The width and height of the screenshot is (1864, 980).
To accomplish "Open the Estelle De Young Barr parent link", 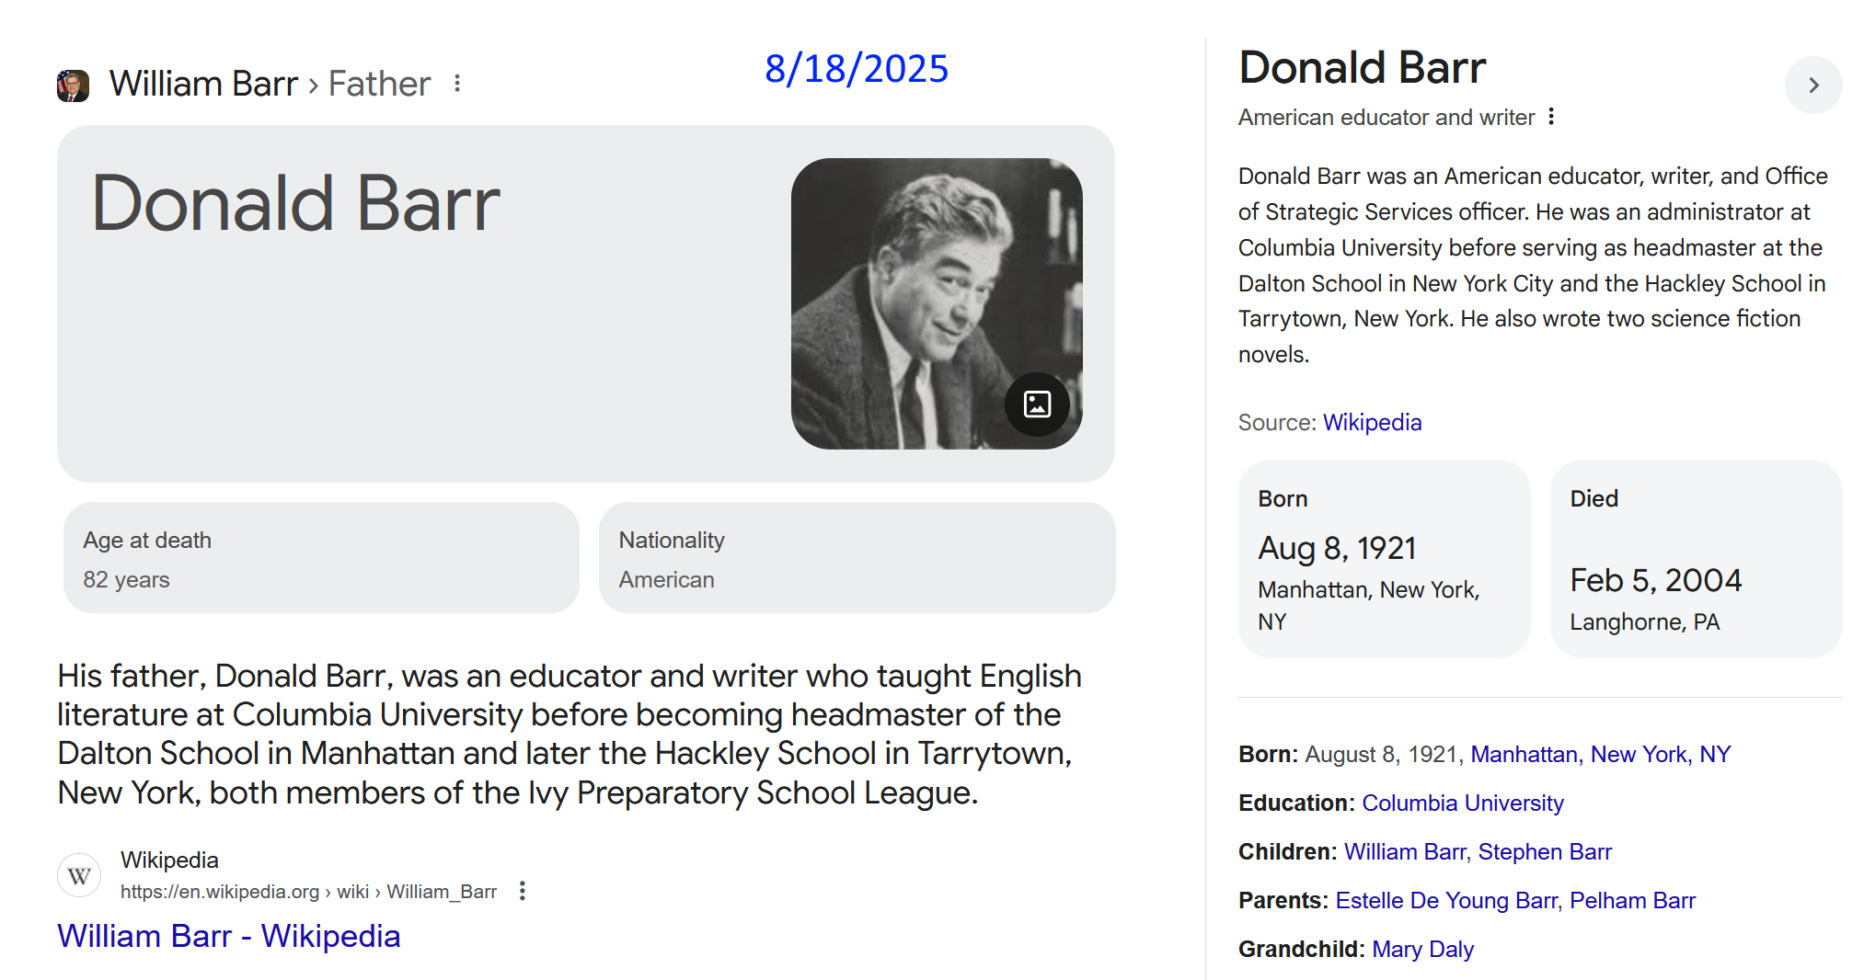I will 1448,900.
